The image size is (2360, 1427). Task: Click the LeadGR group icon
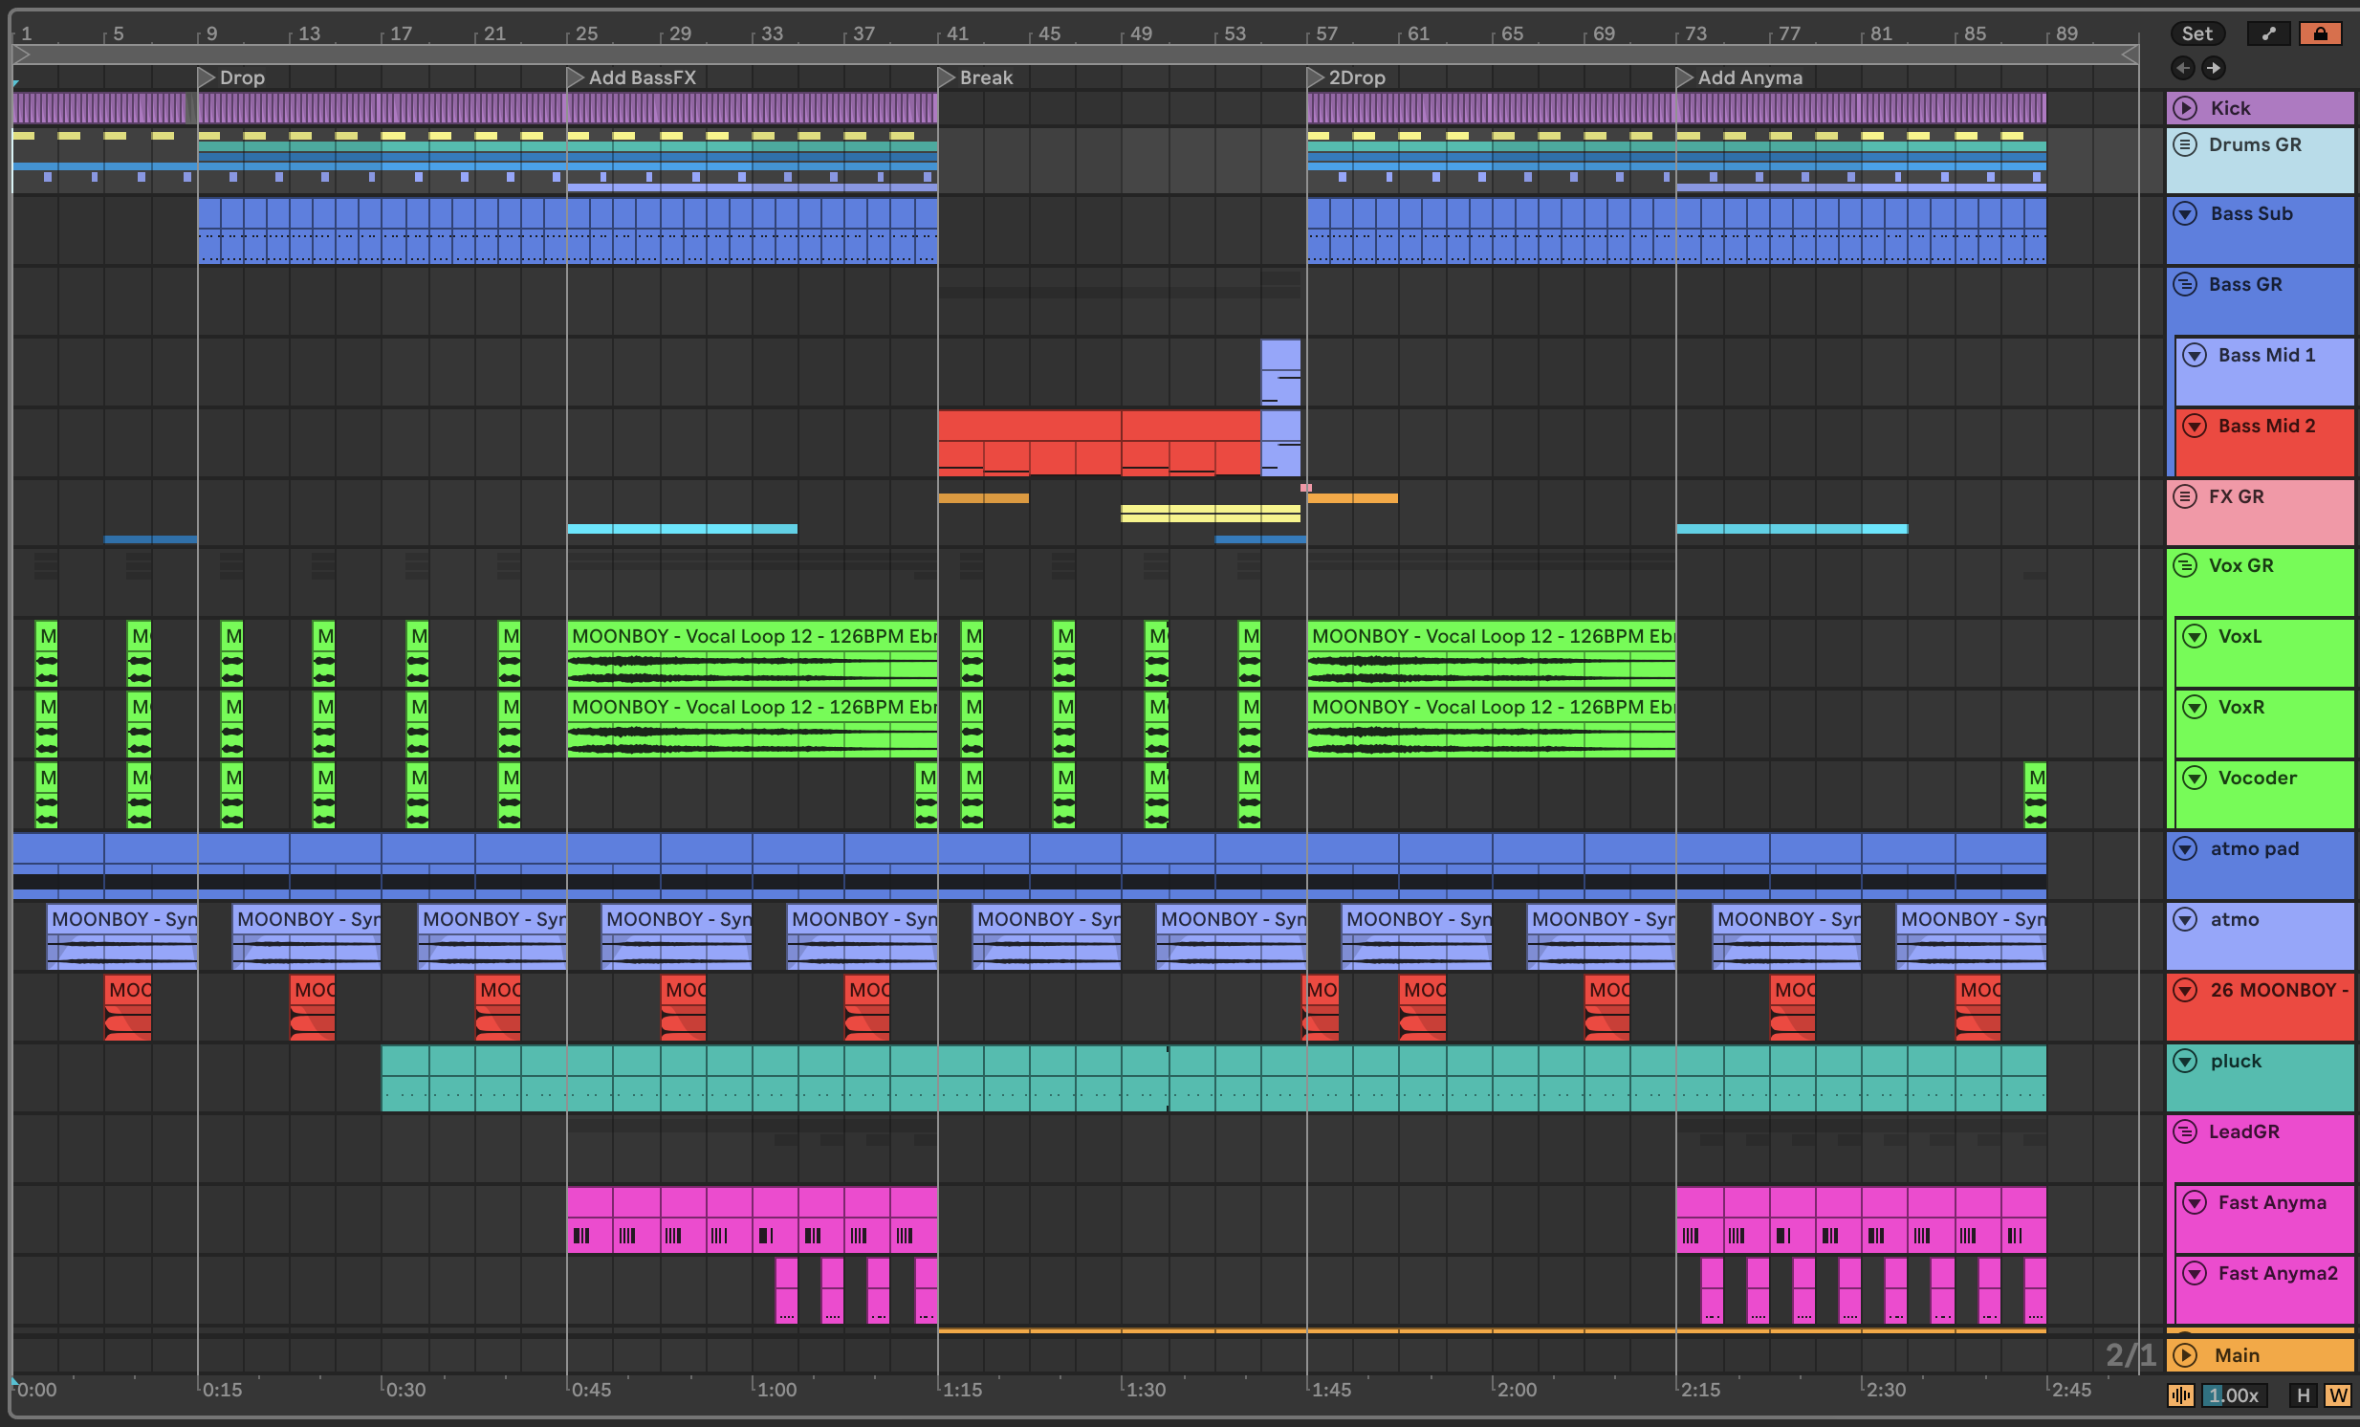coord(2185,1131)
